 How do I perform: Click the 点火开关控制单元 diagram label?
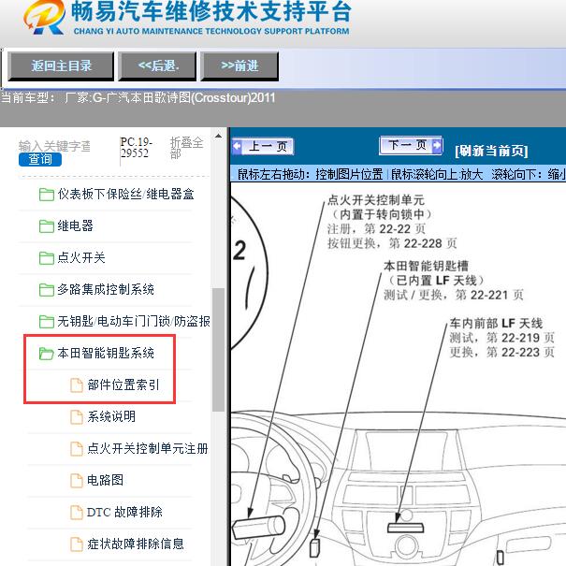click(376, 200)
